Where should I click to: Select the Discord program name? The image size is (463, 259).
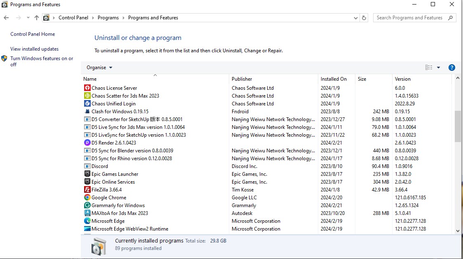[x=99, y=166]
